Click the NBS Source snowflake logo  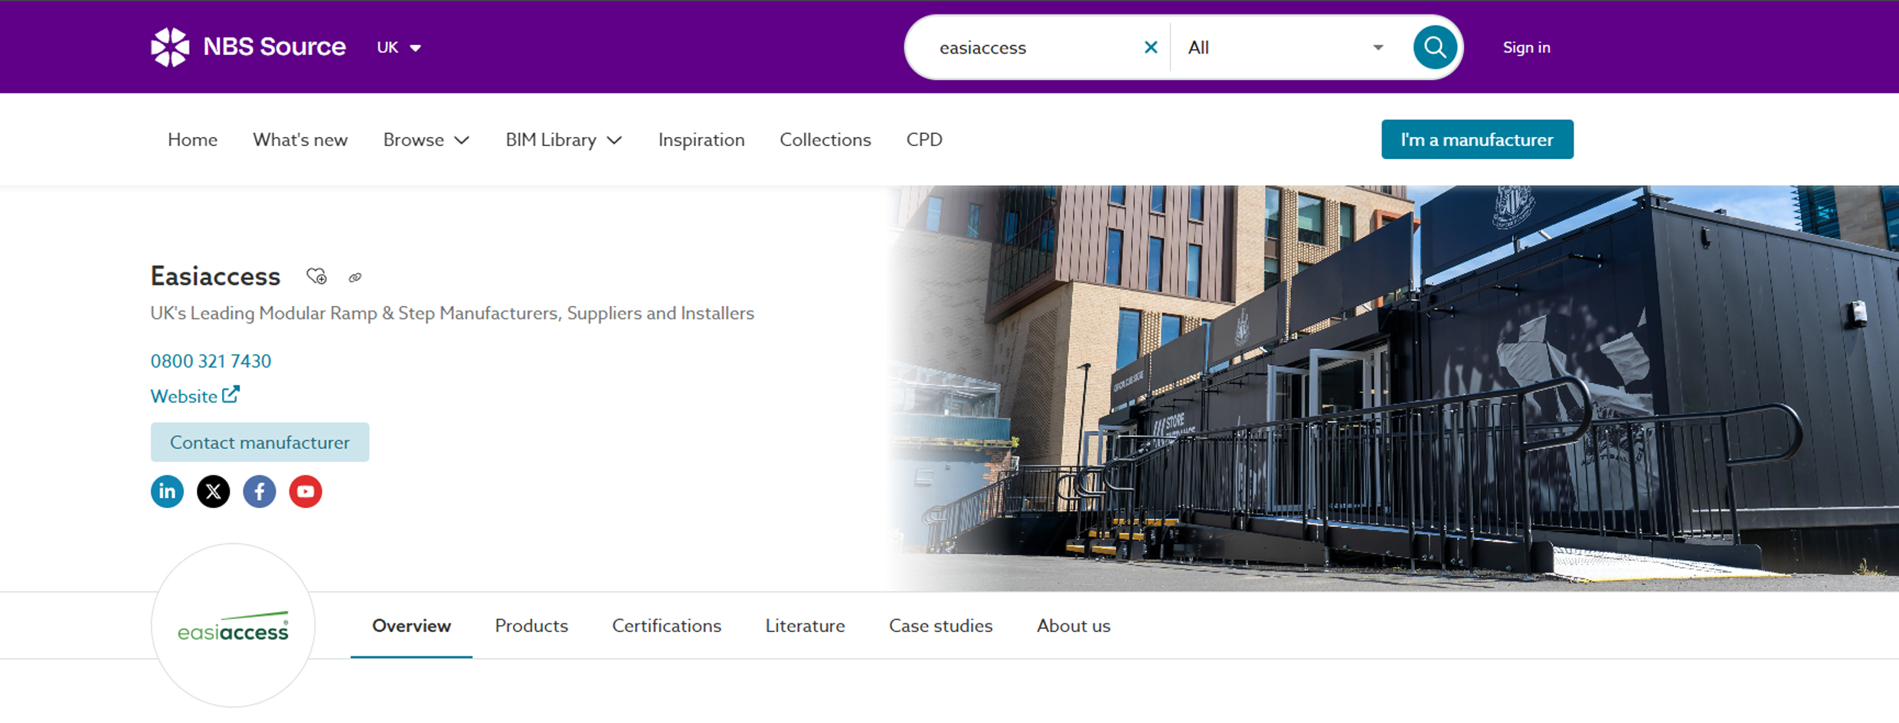(170, 47)
